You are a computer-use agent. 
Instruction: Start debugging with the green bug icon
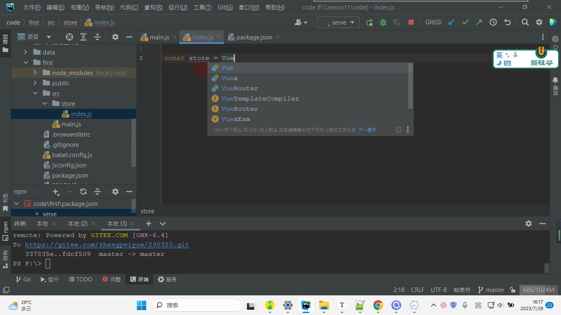coord(383,23)
